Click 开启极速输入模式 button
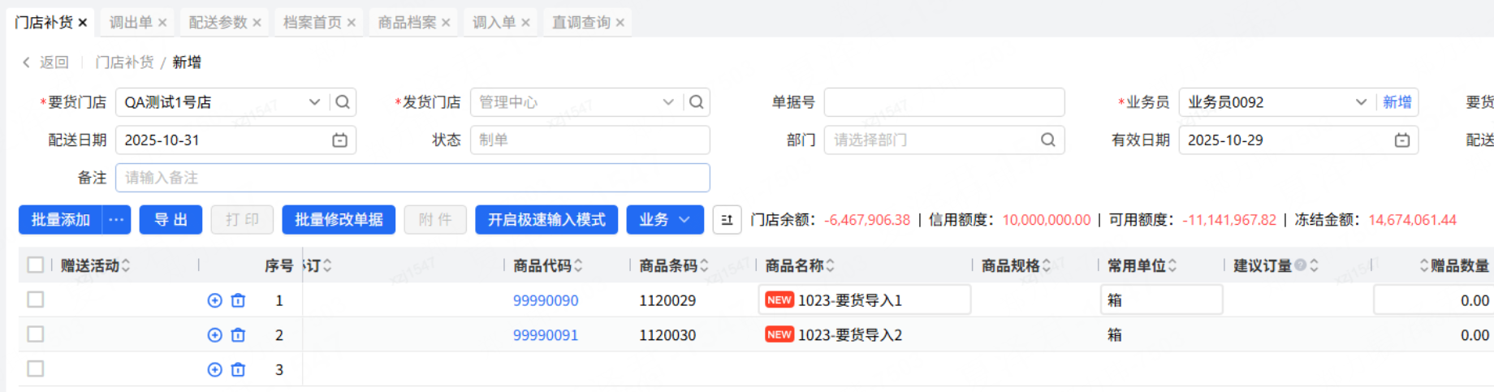Viewport: 1494px width, 392px height. pyautogui.click(x=546, y=220)
